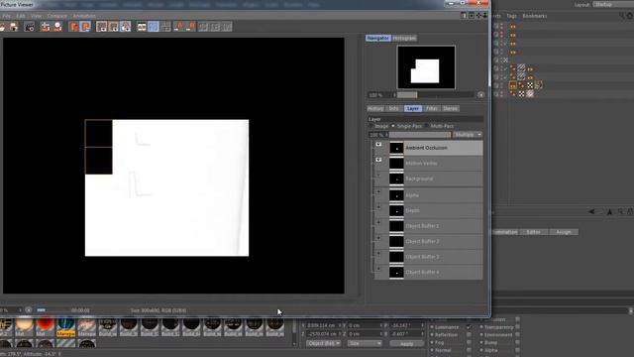Toggle the Fog channel checkbox

pos(469,342)
